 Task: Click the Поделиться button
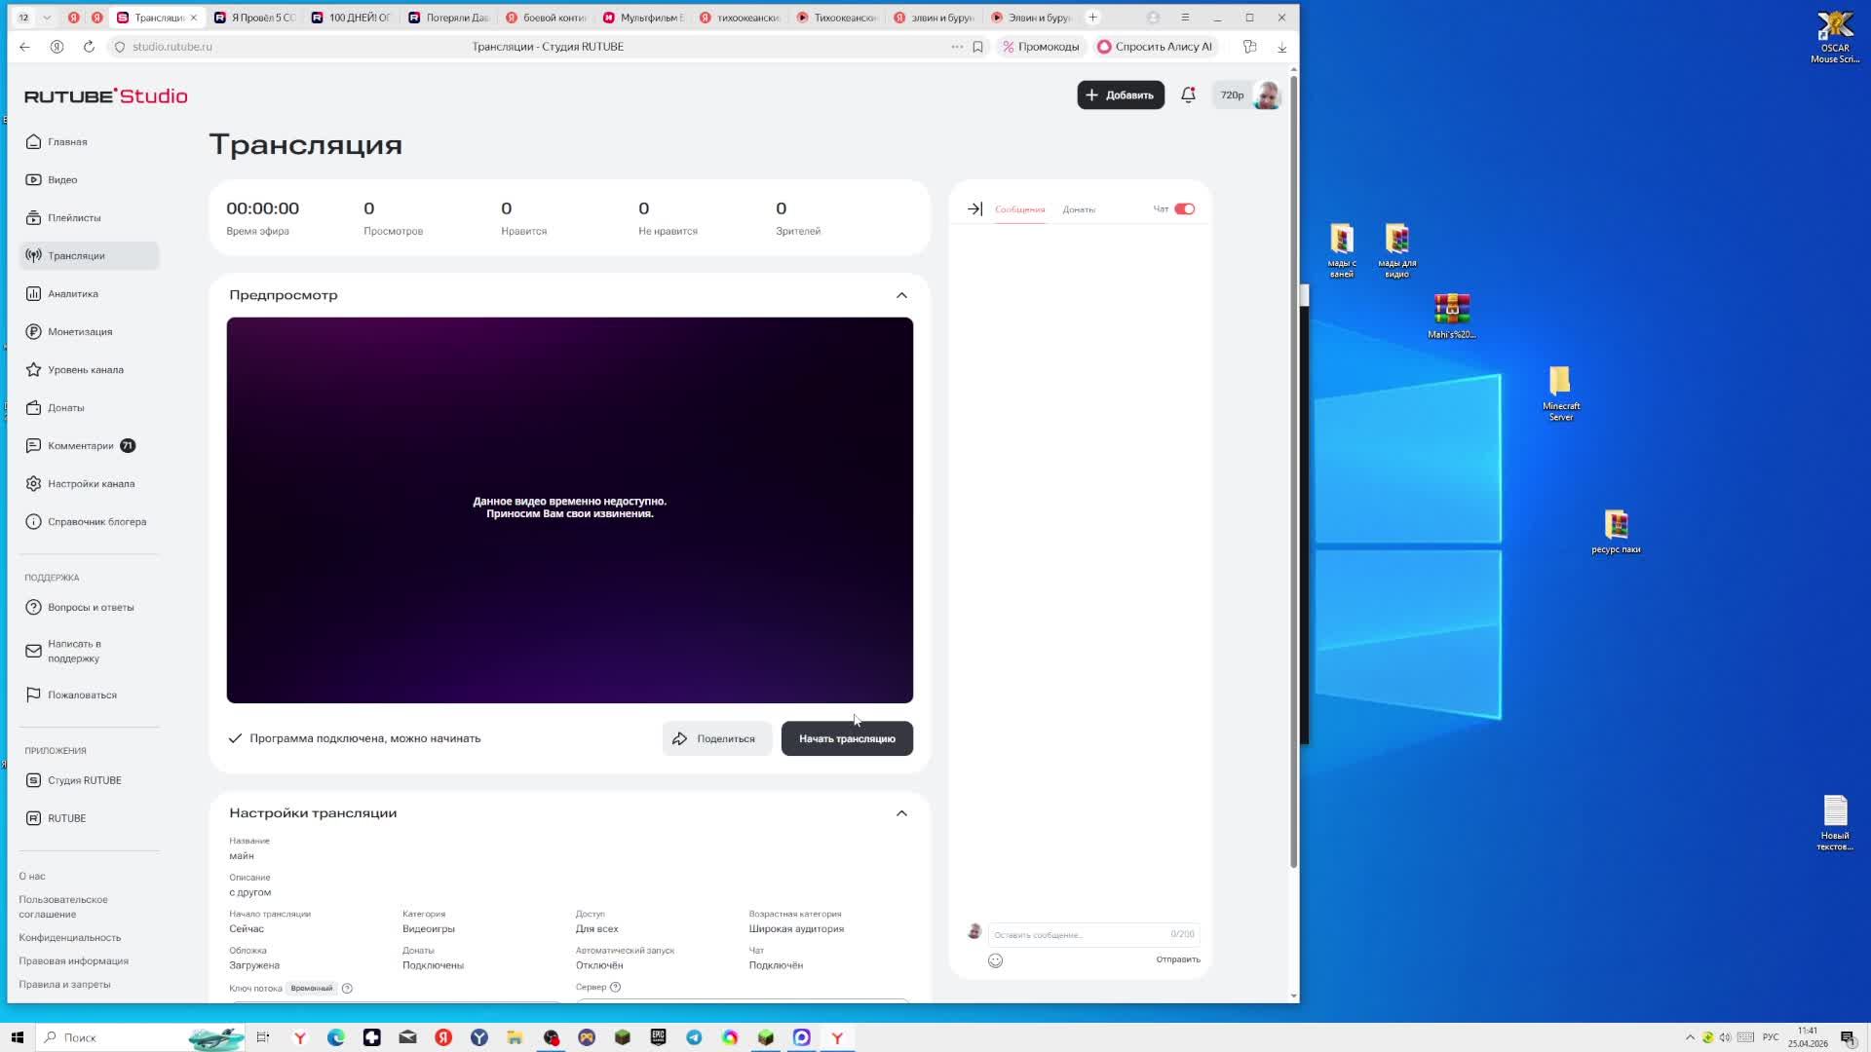coord(716,738)
